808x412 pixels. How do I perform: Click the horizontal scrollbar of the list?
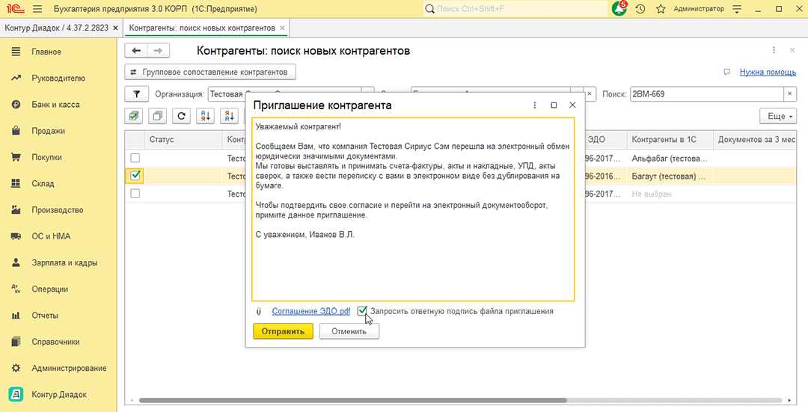click(353, 400)
